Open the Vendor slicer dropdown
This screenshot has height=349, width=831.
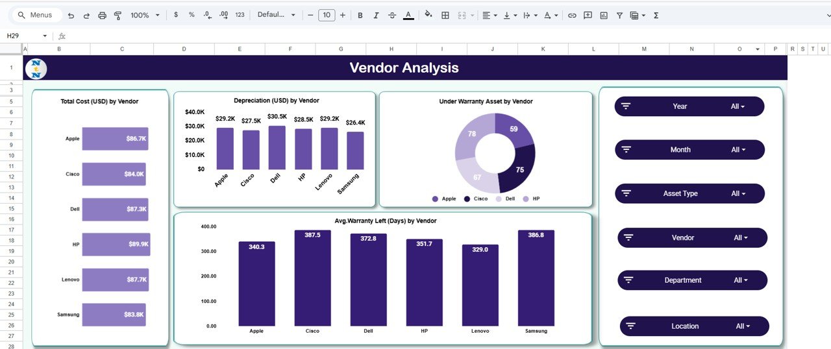[x=741, y=238]
